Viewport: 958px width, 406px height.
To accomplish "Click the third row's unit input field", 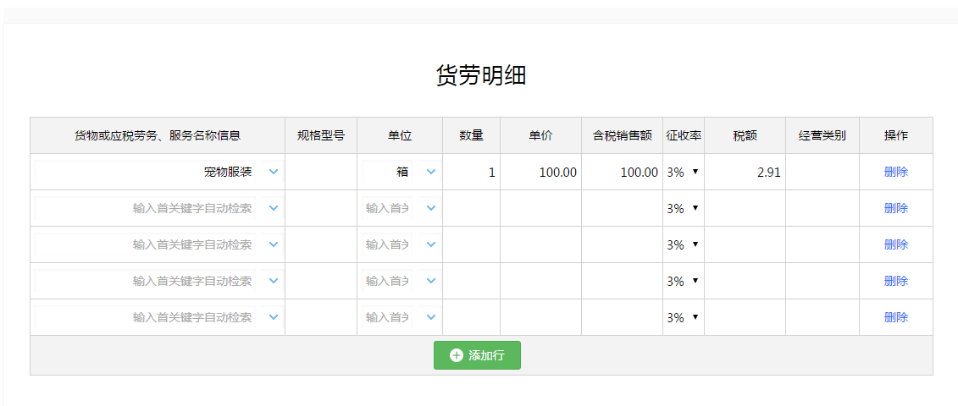I will [387, 244].
